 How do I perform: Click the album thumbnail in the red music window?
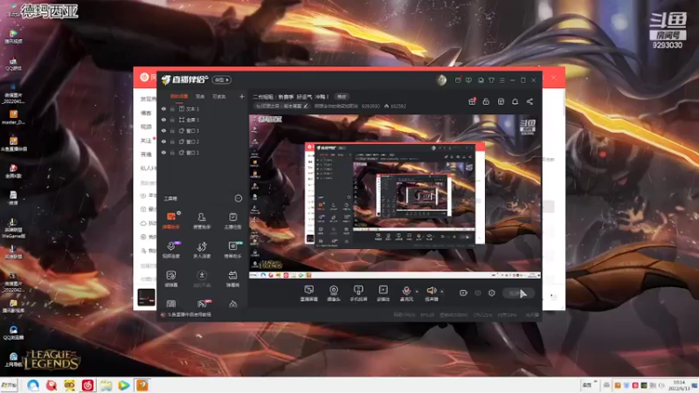pyautogui.click(x=146, y=297)
